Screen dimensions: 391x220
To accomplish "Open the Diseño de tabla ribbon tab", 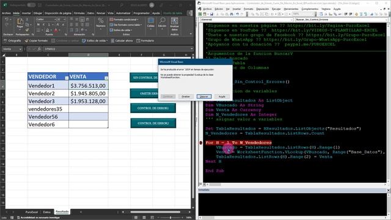I will coord(172,13).
